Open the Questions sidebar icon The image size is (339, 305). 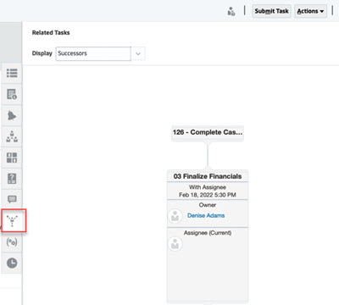point(12,179)
